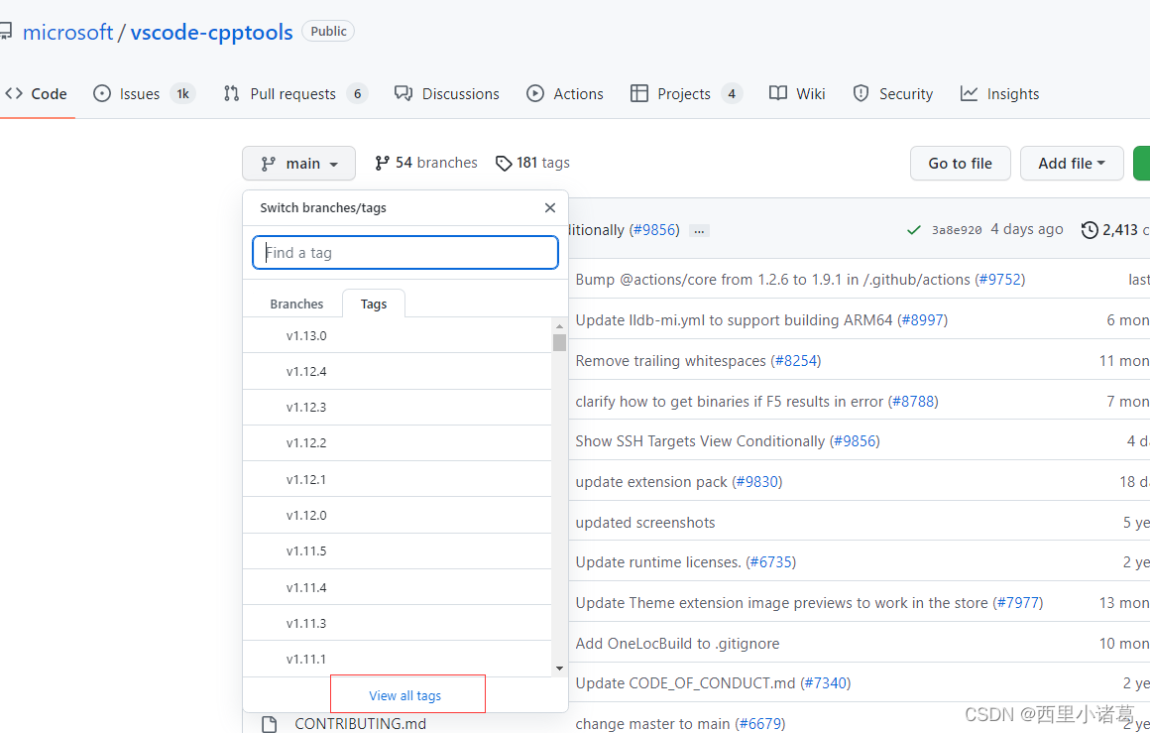Select tag v1.11.5

point(397,551)
